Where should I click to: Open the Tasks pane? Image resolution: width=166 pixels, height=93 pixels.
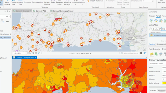(53, 2)
